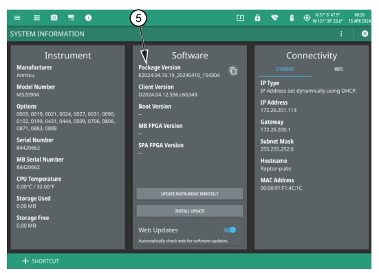The height and width of the screenshot is (273, 379).
Task: Select client version D2024.04.12.556.c6b349 value
Action: coord(168,94)
